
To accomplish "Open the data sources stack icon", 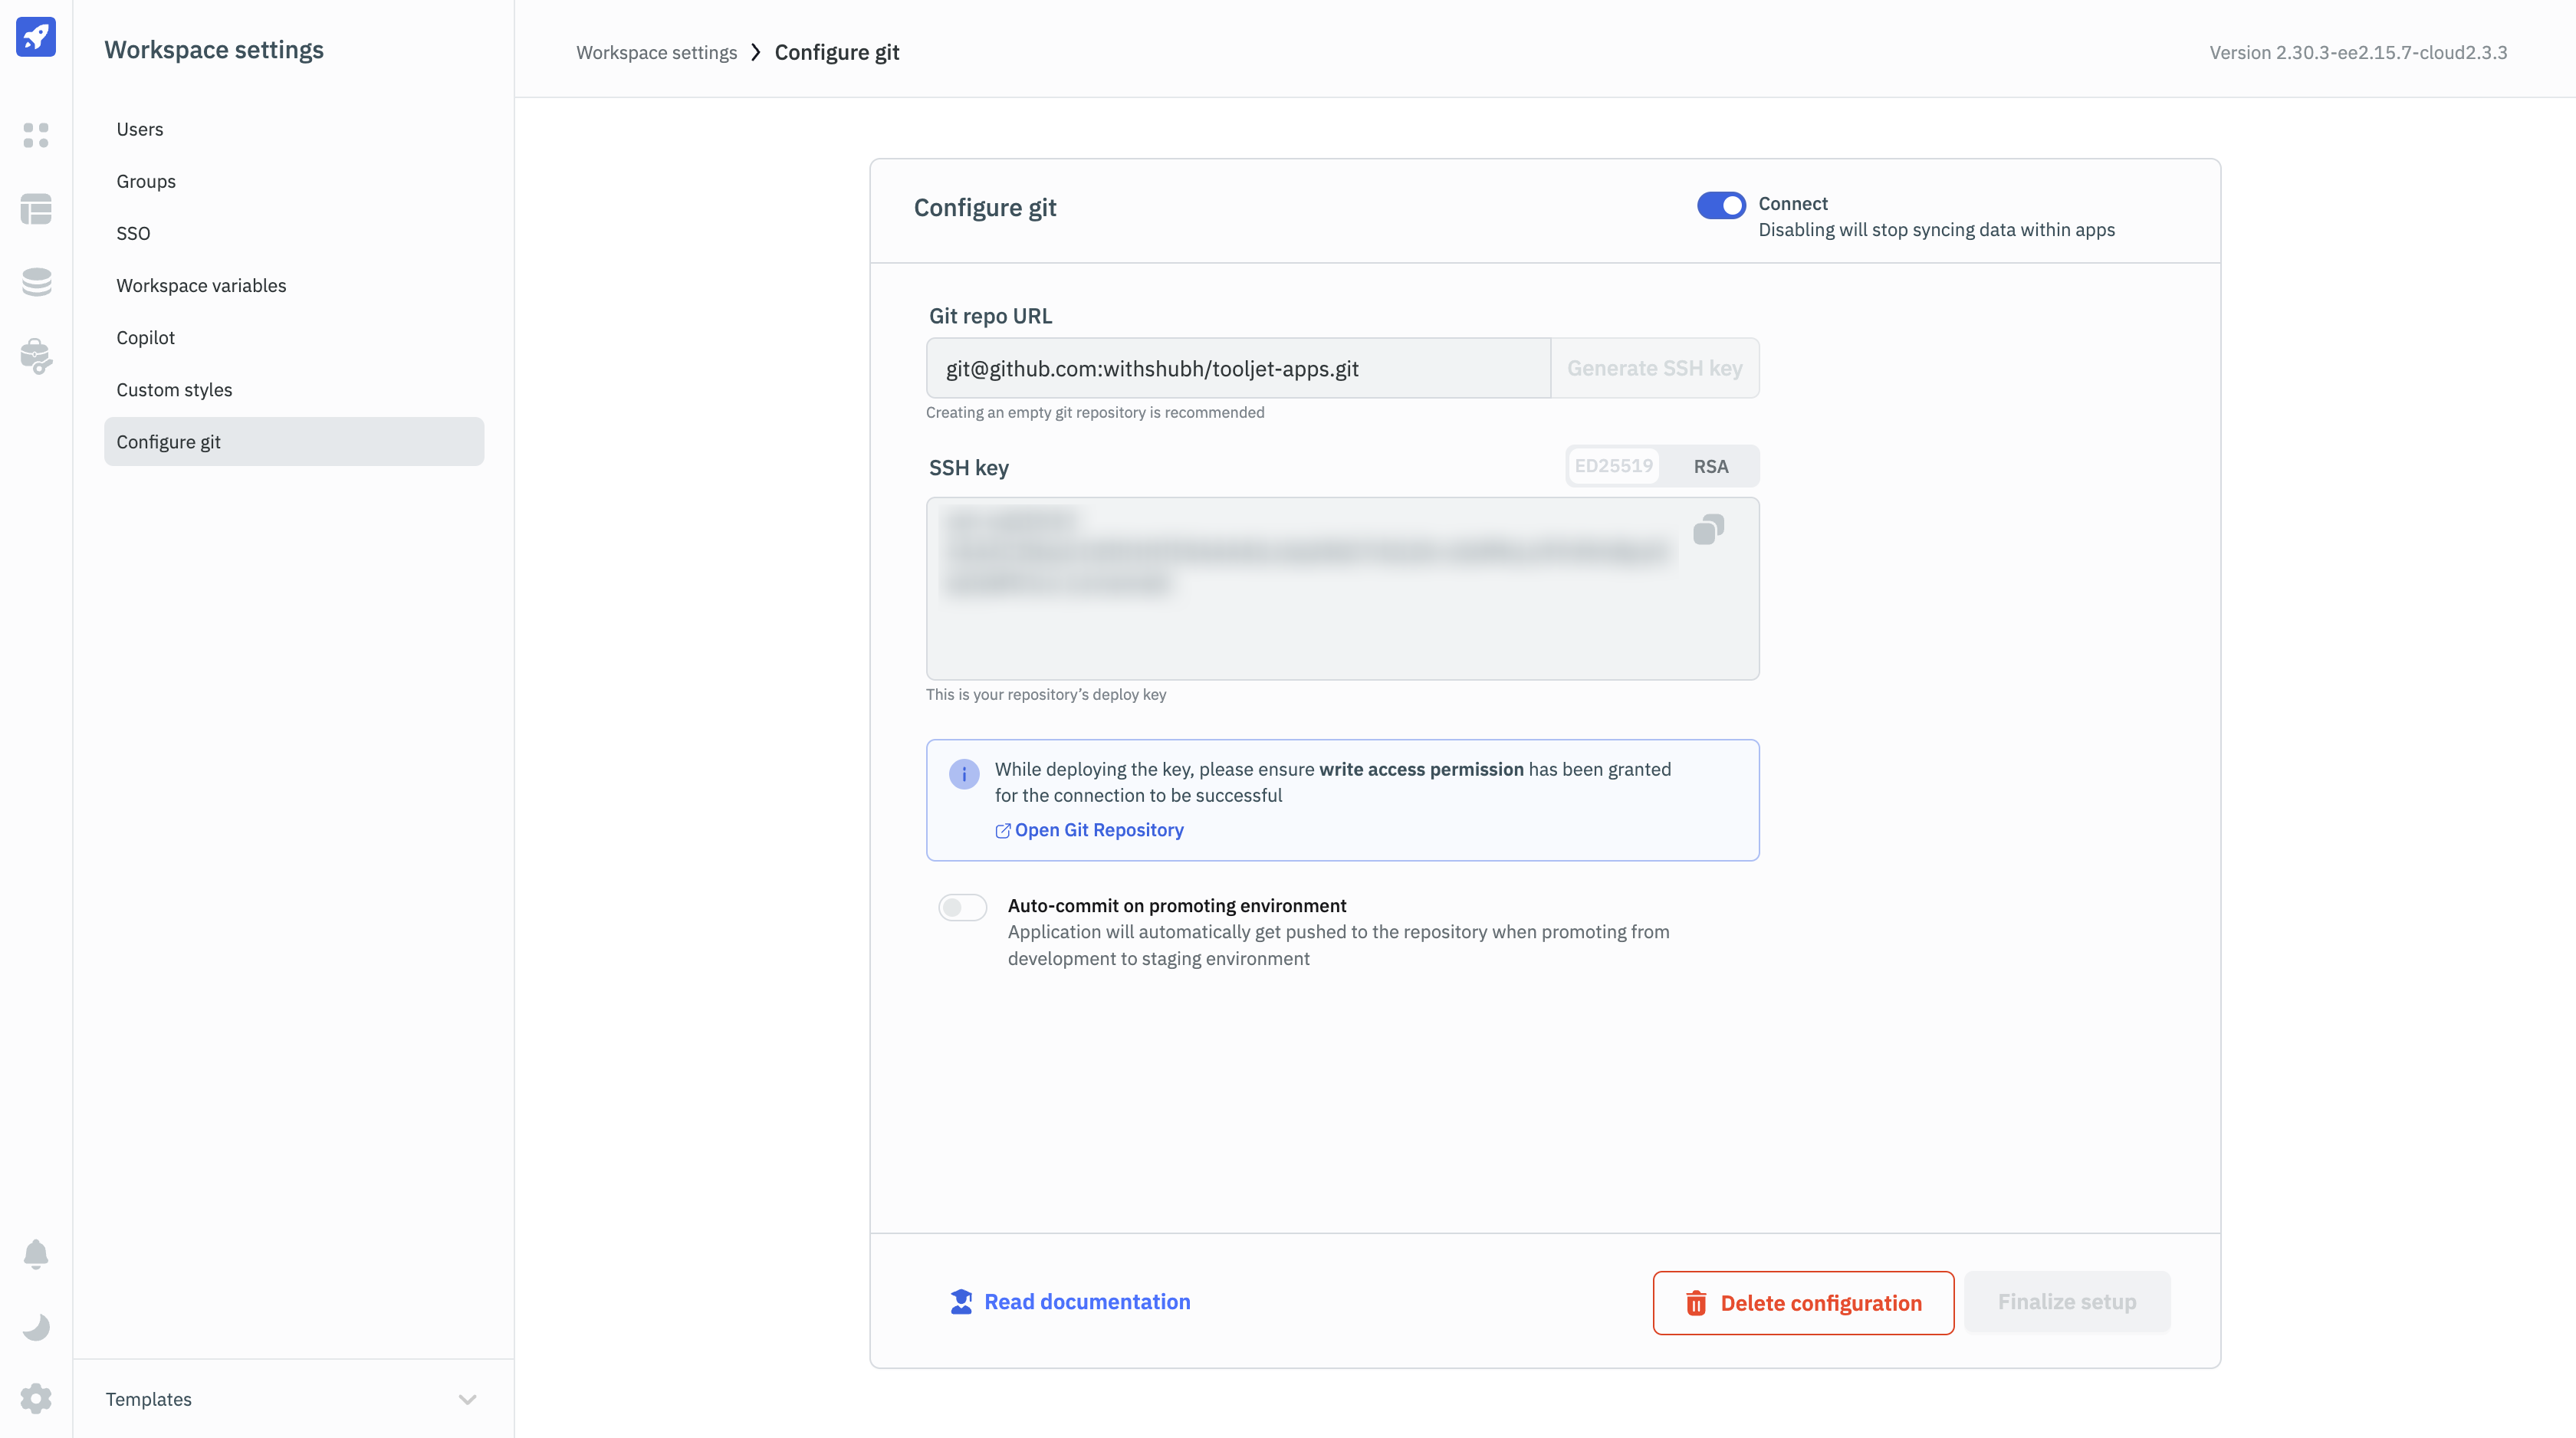I will coord(36,282).
